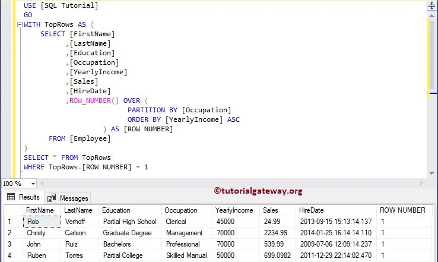438x262 pixels.
Task: Place cursor on 'ORDER BY [YearlyIncome] ASC' line
Action: point(183,119)
